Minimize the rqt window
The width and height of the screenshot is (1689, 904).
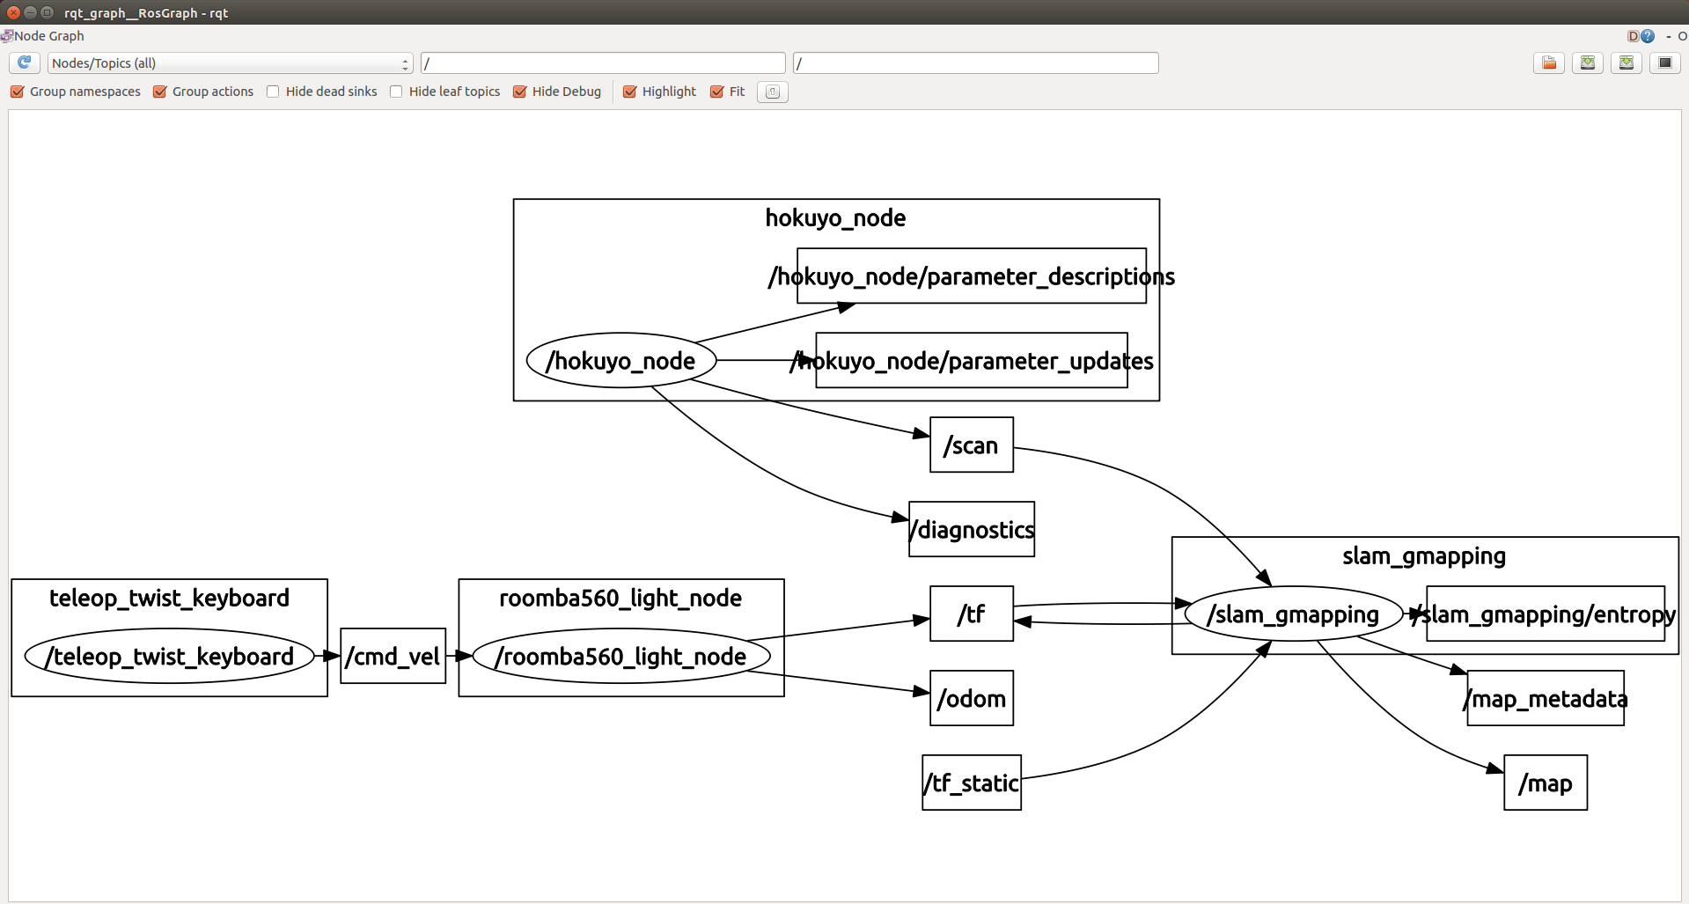click(x=30, y=12)
